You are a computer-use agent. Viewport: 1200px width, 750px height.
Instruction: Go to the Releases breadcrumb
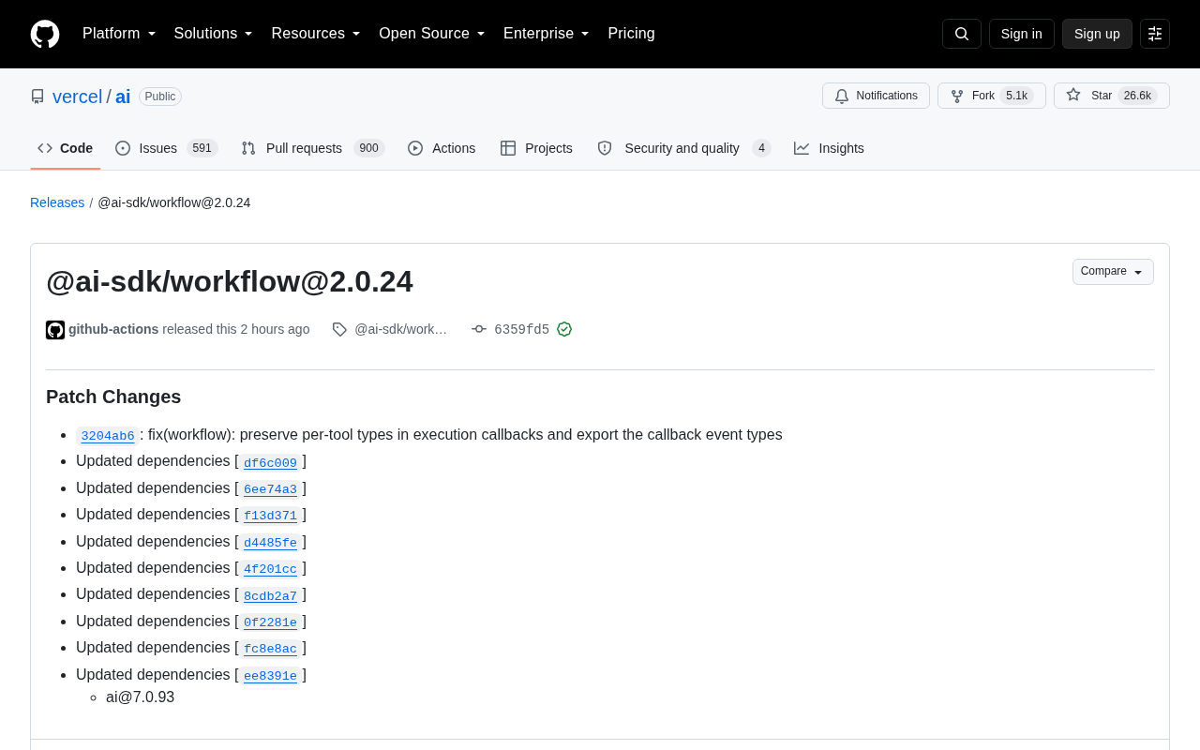coord(57,202)
